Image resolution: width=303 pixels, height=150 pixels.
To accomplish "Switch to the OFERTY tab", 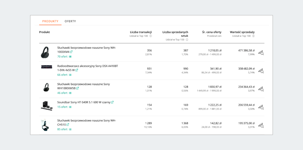I will pyautogui.click(x=70, y=21).
